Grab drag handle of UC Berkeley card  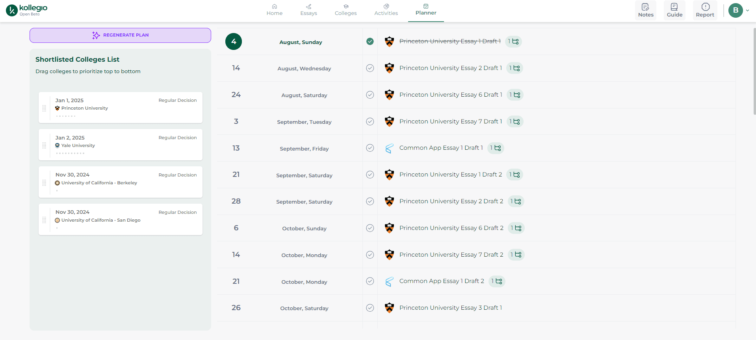point(44,183)
